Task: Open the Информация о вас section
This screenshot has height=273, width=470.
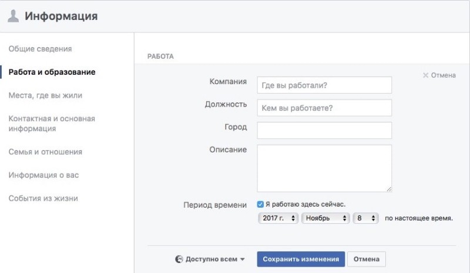Action: [43, 175]
